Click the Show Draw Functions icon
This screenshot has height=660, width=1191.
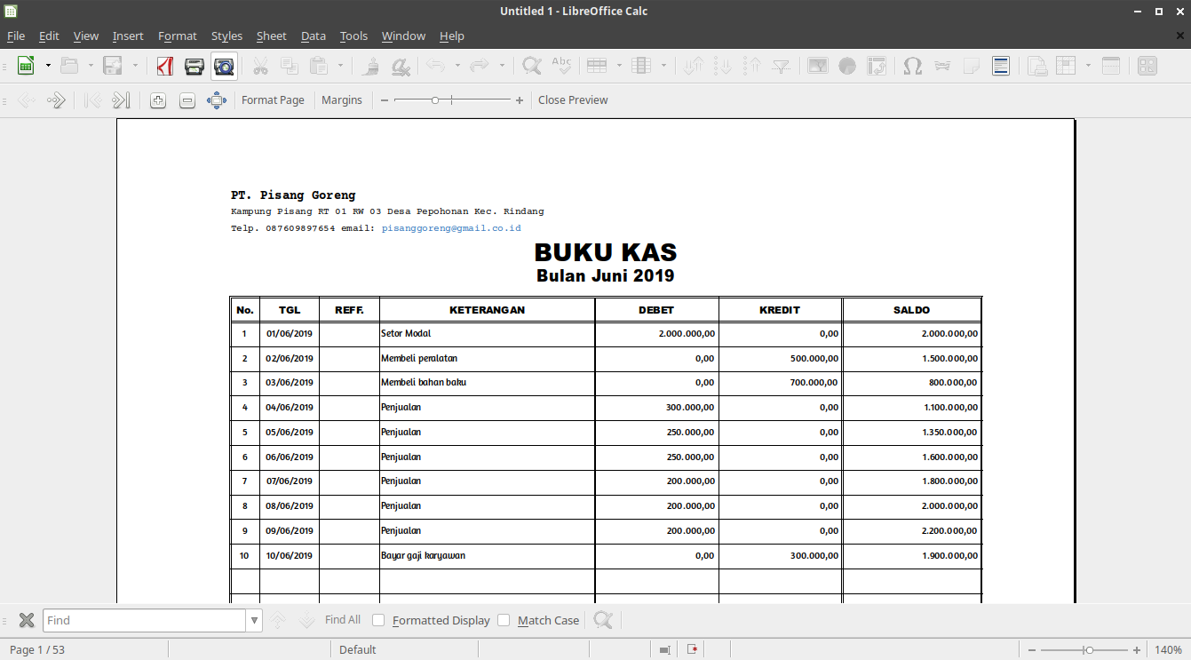coord(1147,66)
